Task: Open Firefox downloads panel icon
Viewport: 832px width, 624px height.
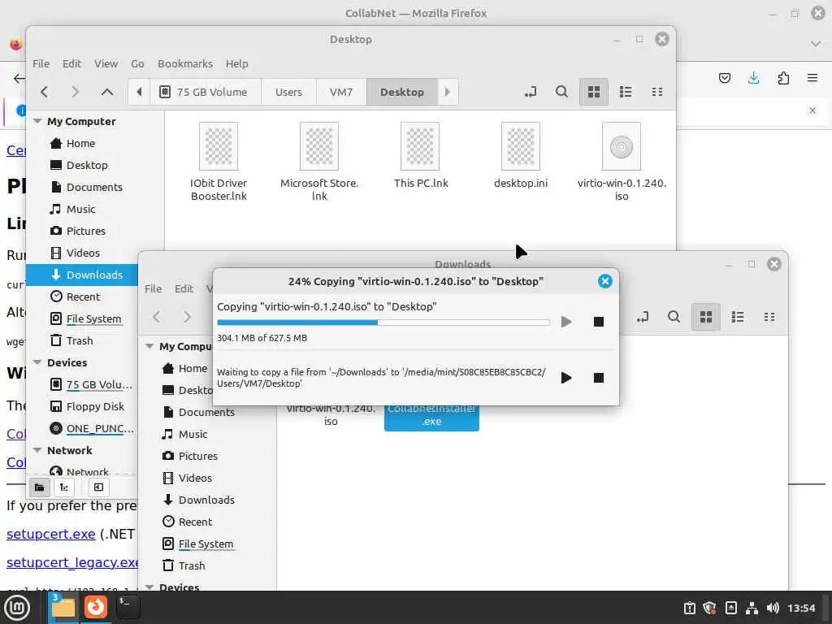Action: [x=753, y=79]
